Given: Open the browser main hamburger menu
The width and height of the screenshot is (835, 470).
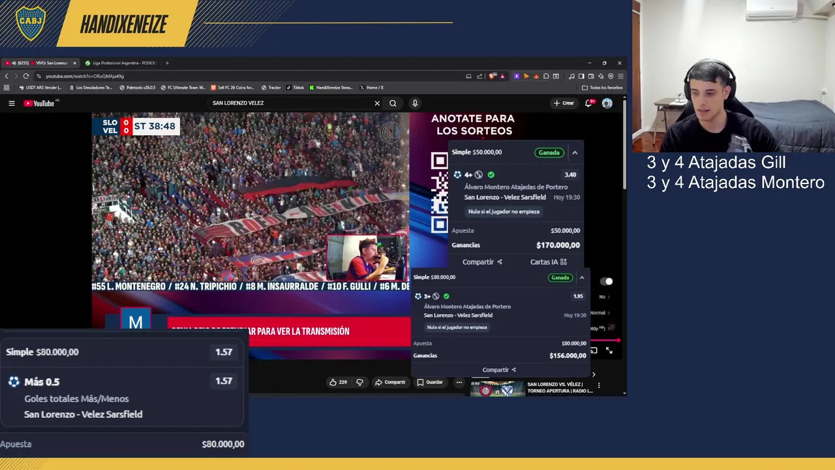Looking at the screenshot, I should (x=620, y=76).
